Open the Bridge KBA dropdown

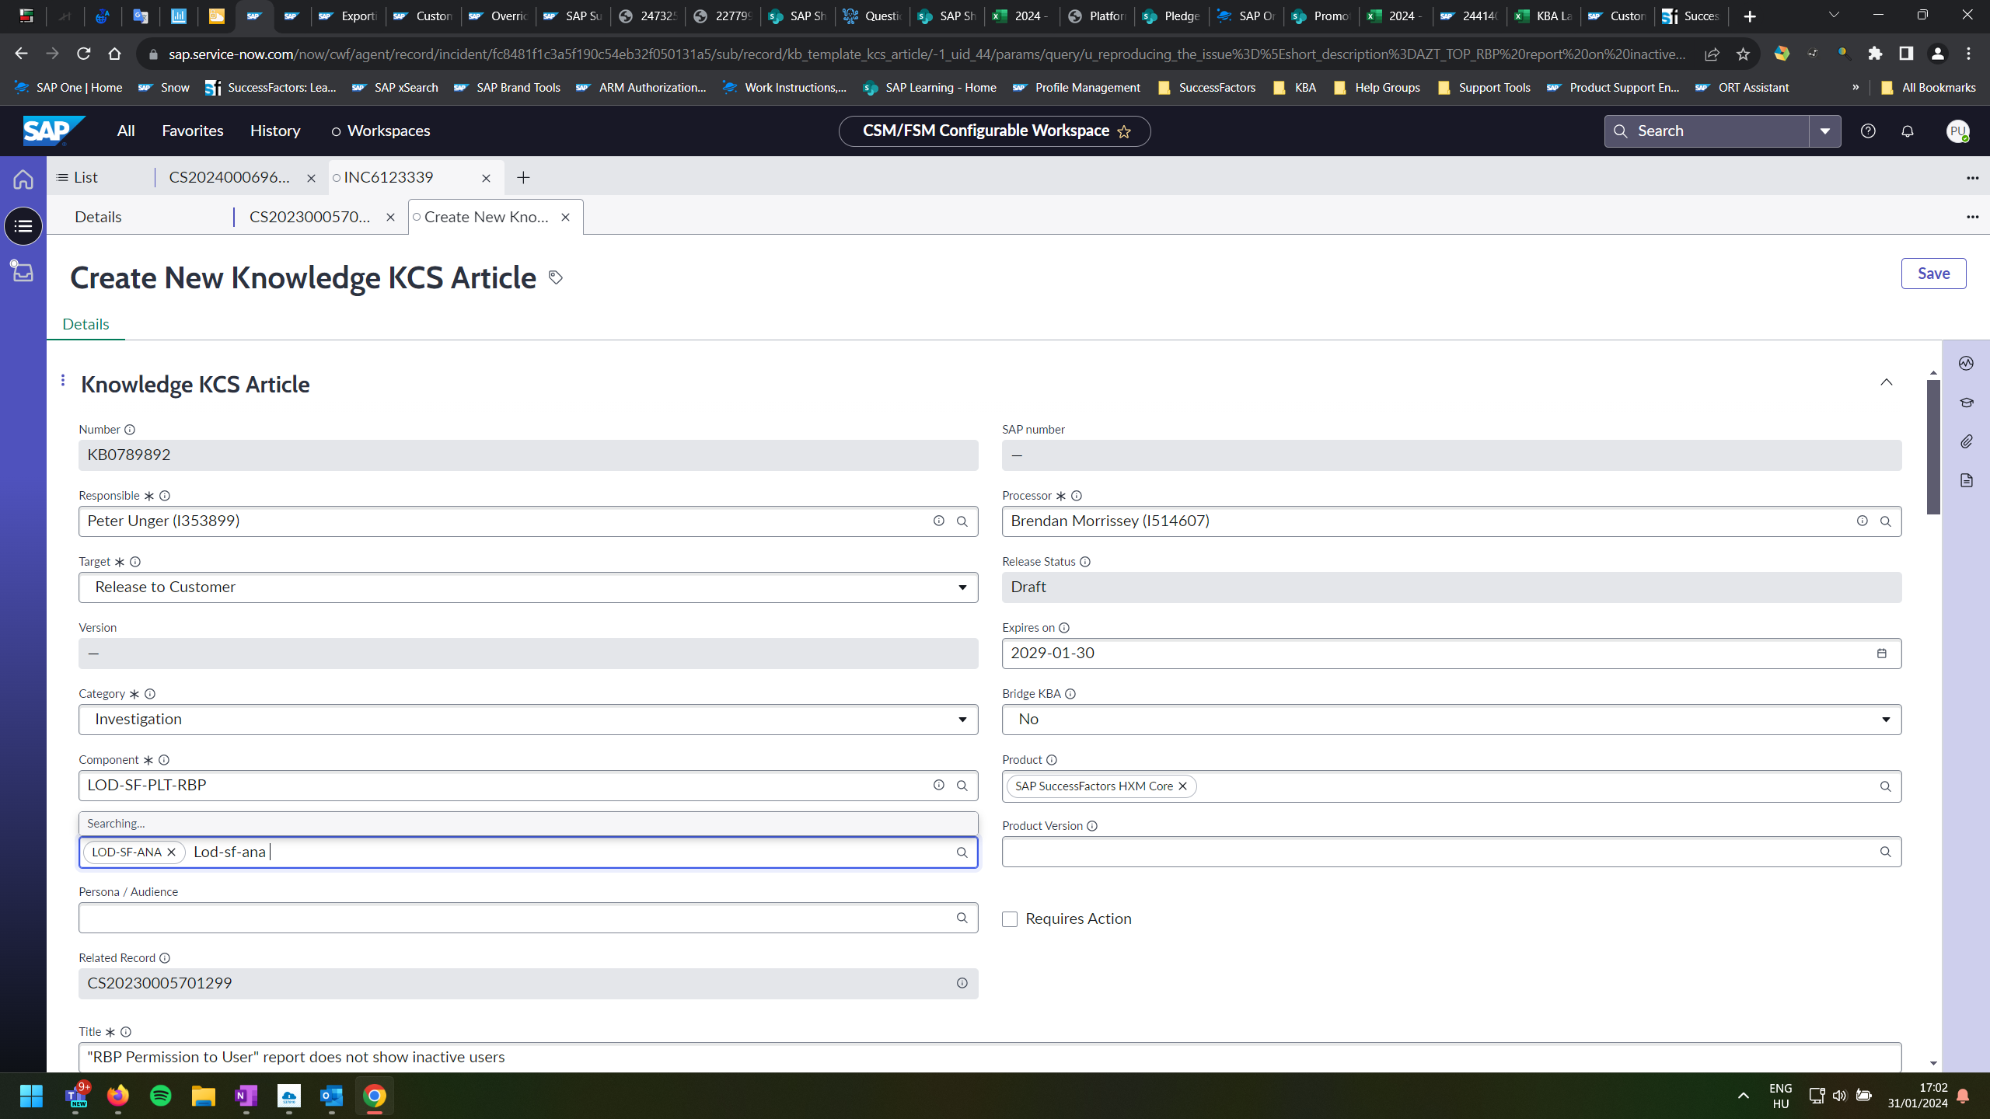(1451, 720)
